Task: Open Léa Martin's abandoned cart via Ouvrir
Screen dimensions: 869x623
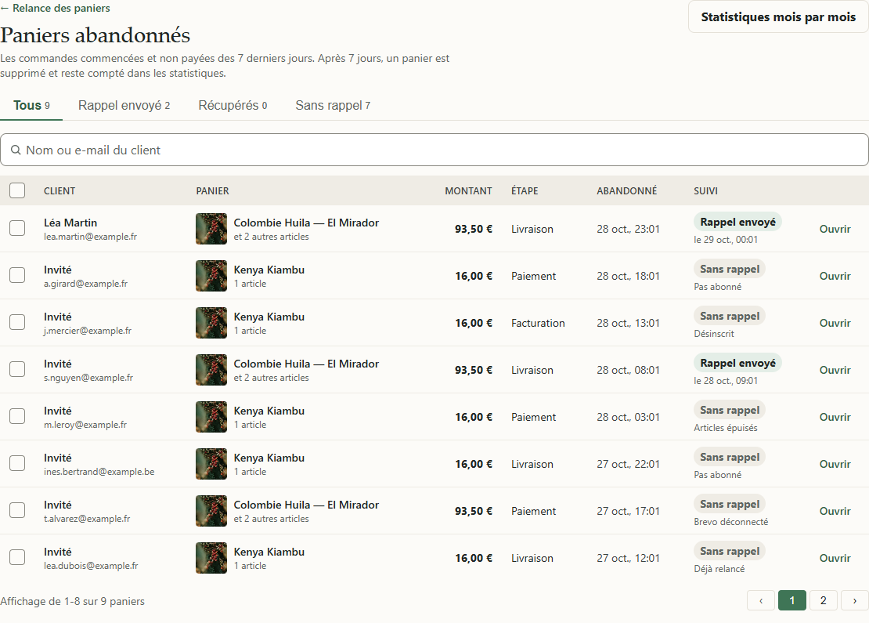Action: (x=835, y=229)
